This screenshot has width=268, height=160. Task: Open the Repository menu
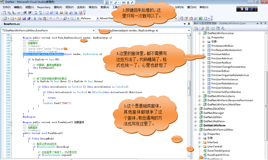click(x=44, y=7)
